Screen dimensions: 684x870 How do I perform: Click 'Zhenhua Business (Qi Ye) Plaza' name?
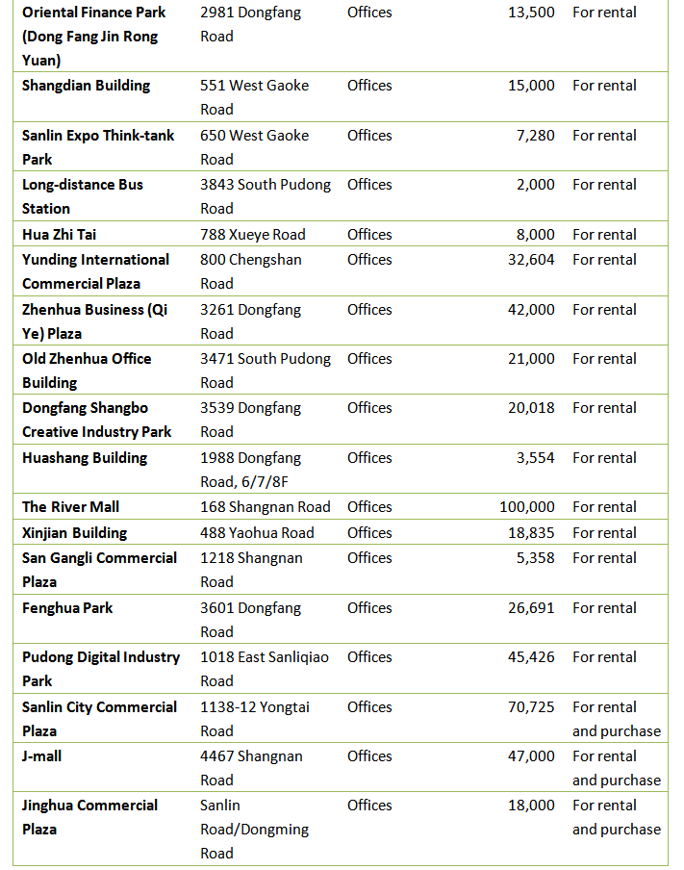[94, 321]
